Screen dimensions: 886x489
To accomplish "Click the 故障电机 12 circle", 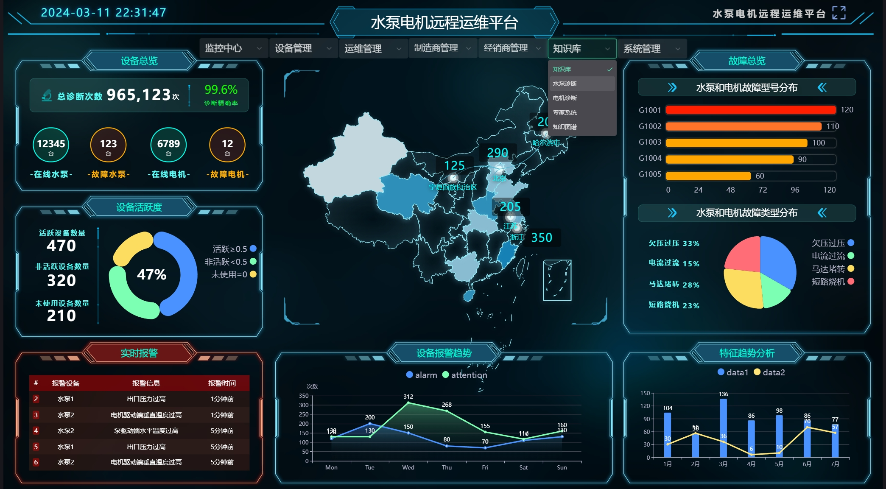I will coord(227,145).
